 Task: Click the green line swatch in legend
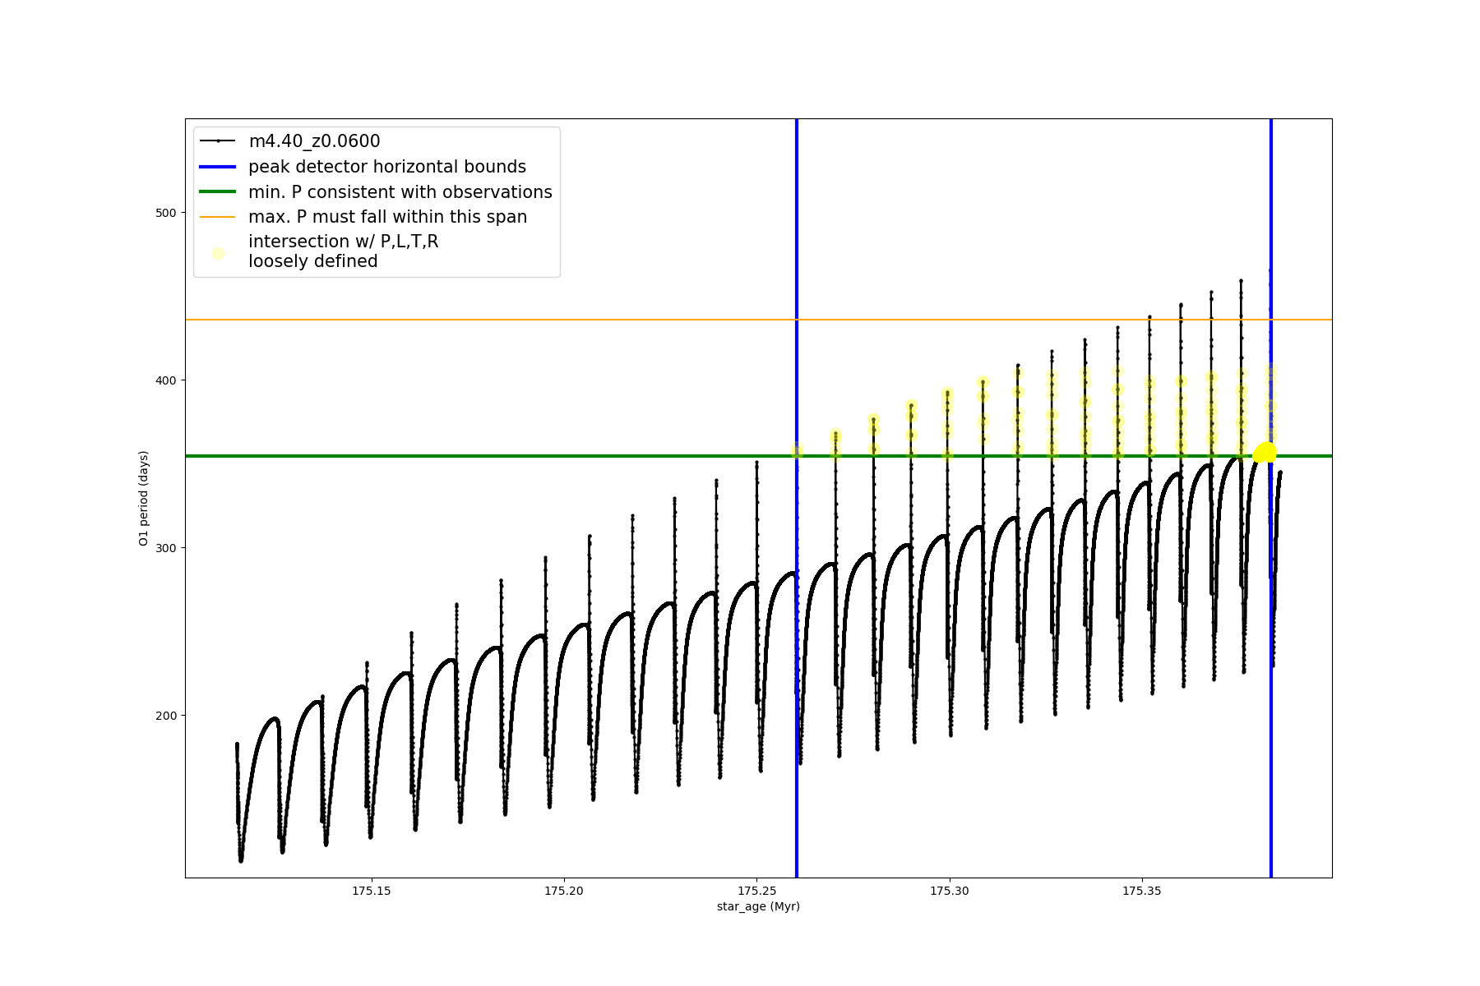click(218, 192)
